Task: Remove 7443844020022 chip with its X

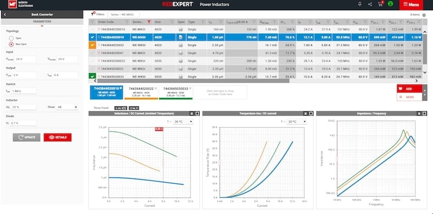Action: click(155, 88)
